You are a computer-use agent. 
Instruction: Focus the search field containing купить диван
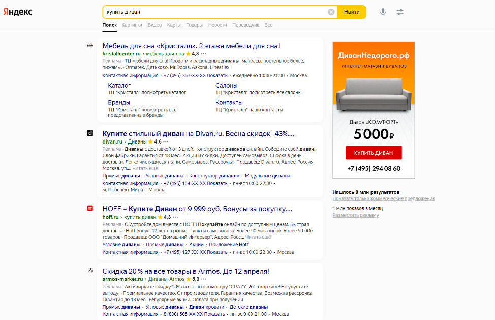point(213,12)
